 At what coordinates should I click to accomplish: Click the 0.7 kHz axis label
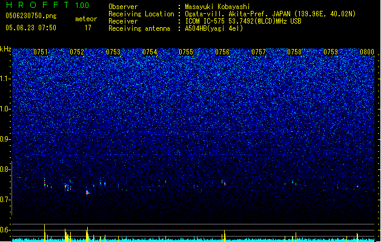[5, 200]
